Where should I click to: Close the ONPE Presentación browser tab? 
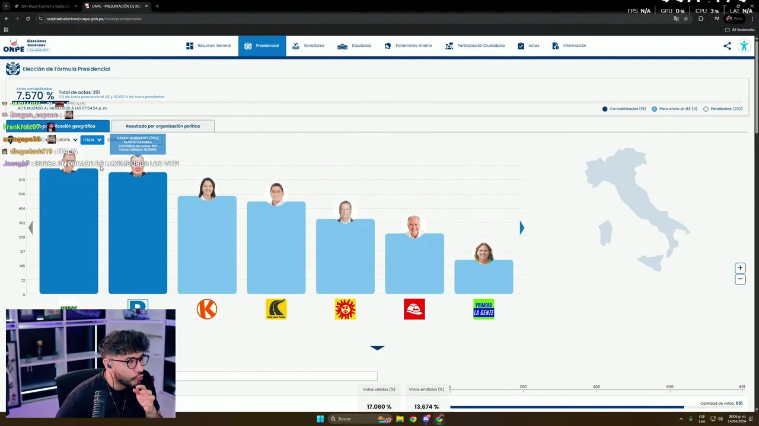click(x=146, y=6)
